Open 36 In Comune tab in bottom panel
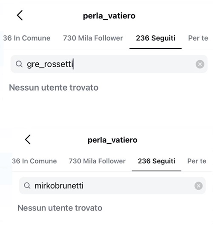The height and width of the screenshot is (226, 213). click(x=35, y=161)
